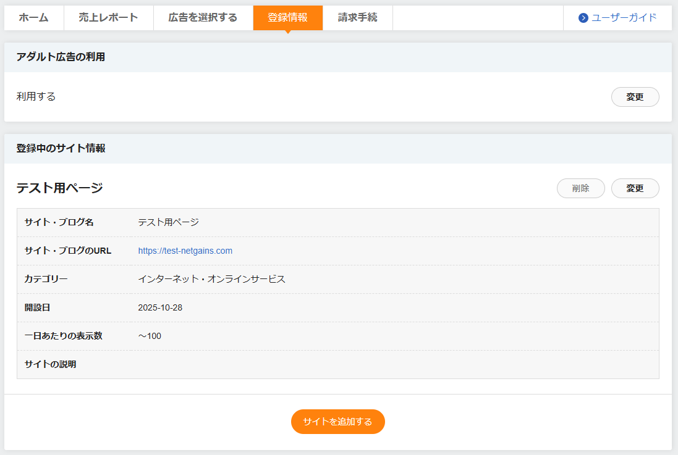Click the 利用する status text
The width and height of the screenshot is (678, 455).
36,97
